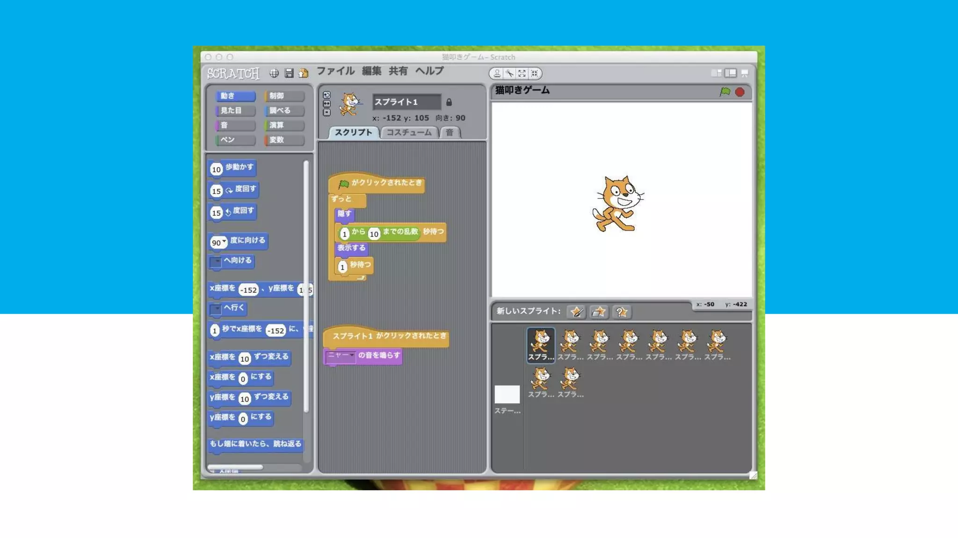
Task: Switch to normal stage view mode
Action: click(x=731, y=73)
